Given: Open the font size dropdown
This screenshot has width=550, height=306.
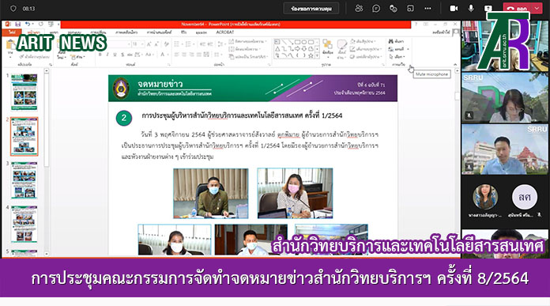Looking at the screenshot, I should pyautogui.click(x=142, y=44).
